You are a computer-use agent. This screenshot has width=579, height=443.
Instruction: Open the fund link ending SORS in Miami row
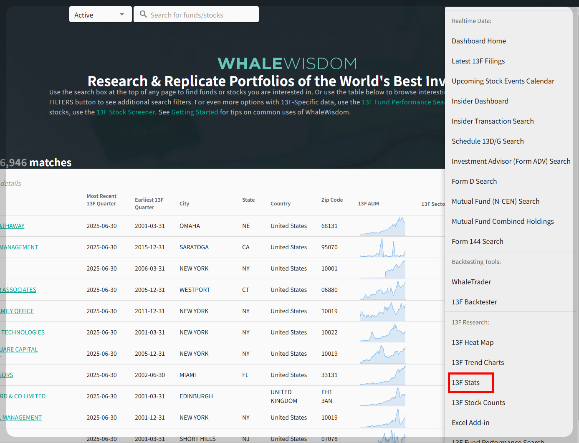6,375
